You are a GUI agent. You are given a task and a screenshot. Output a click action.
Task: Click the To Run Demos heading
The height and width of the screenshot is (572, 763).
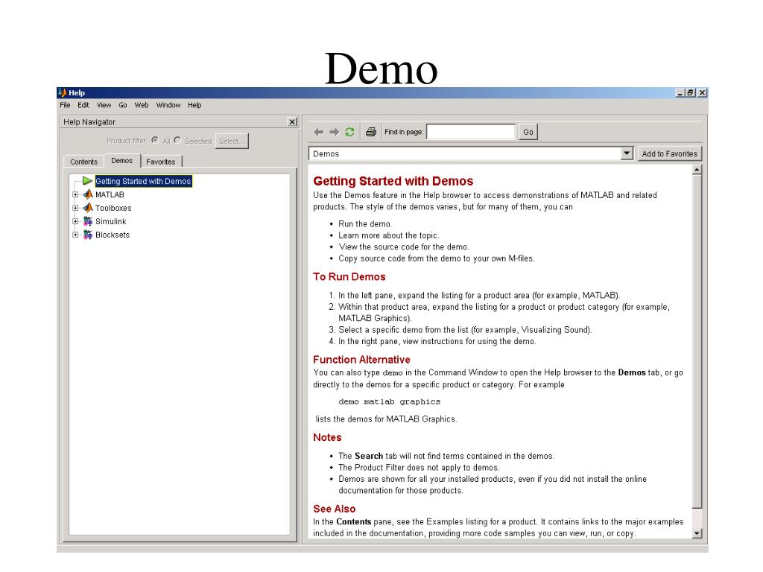tap(349, 277)
